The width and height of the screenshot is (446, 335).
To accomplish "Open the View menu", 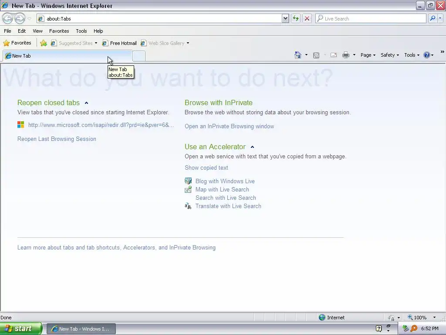I will (x=37, y=31).
